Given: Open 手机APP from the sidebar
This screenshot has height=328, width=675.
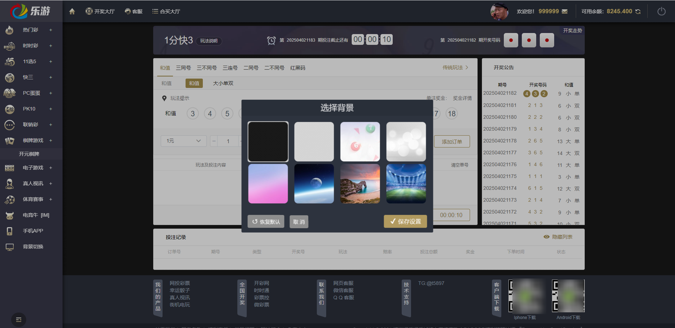Looking at the screenshot, I should click(32, 230).
